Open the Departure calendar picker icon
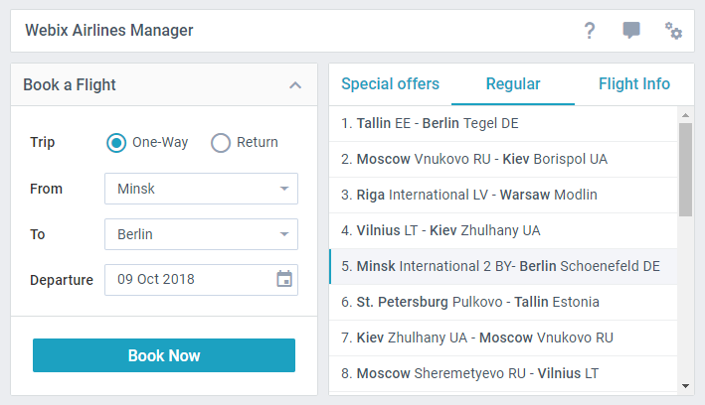705x405 pixels. point(284,279)
